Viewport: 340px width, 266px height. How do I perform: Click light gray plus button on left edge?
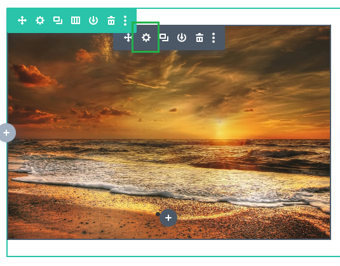click(7, 133)
